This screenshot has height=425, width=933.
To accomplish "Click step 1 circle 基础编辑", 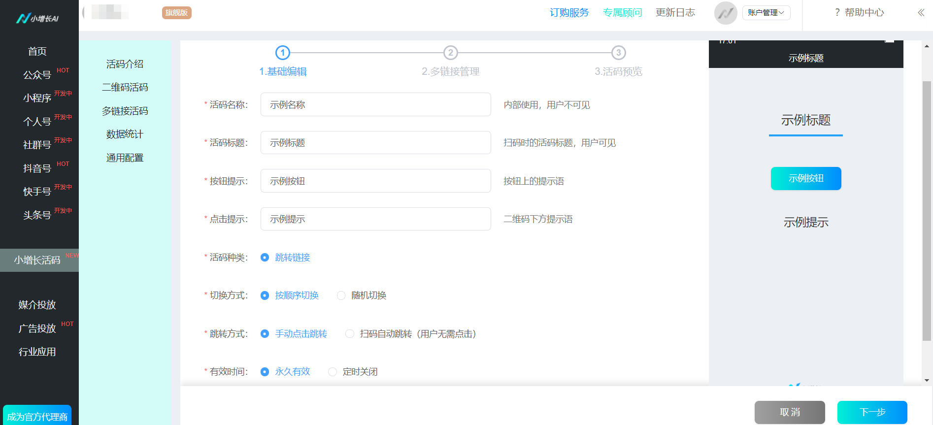I will pos(283,53).
